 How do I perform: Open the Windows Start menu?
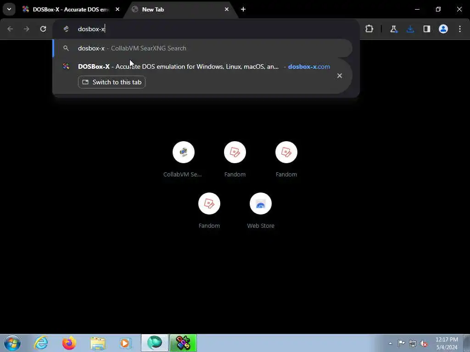click(x=12, y=343)
